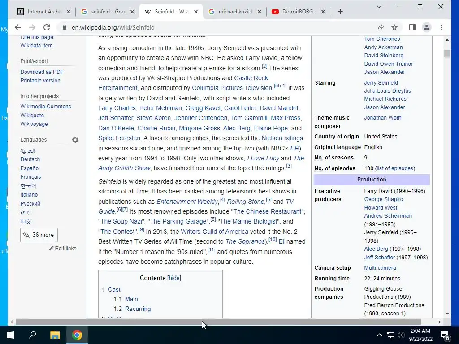Open Download as PDF link
459x344 pixels.
coord(42,72)
